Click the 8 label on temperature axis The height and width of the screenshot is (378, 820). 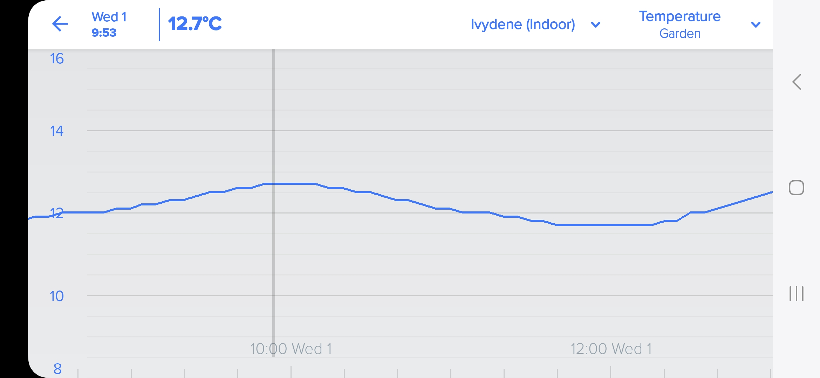click(57, 369)
